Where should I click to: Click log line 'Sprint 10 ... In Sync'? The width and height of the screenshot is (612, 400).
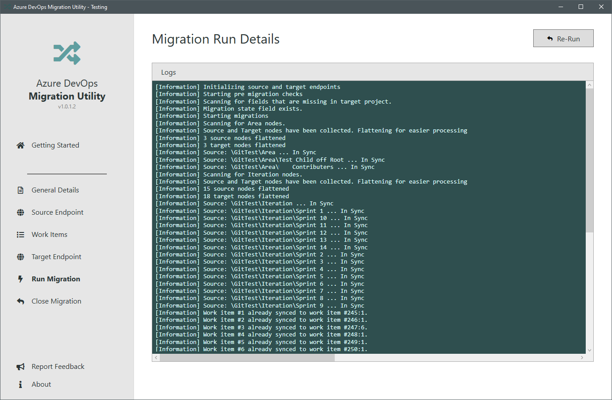262,218
